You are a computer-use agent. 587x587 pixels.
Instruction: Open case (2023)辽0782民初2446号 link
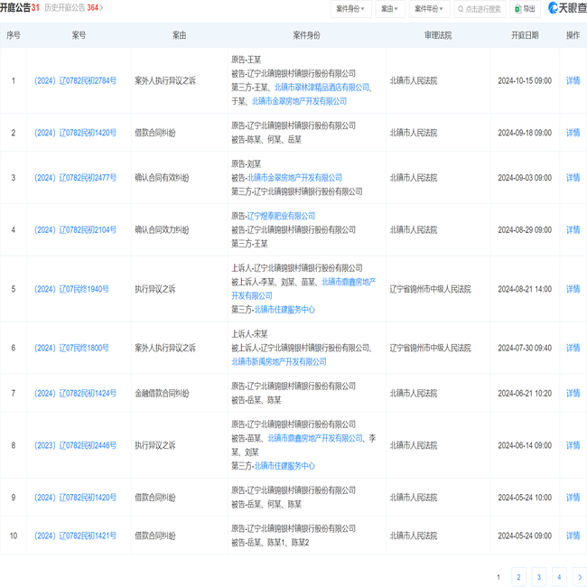click(75, 445)
